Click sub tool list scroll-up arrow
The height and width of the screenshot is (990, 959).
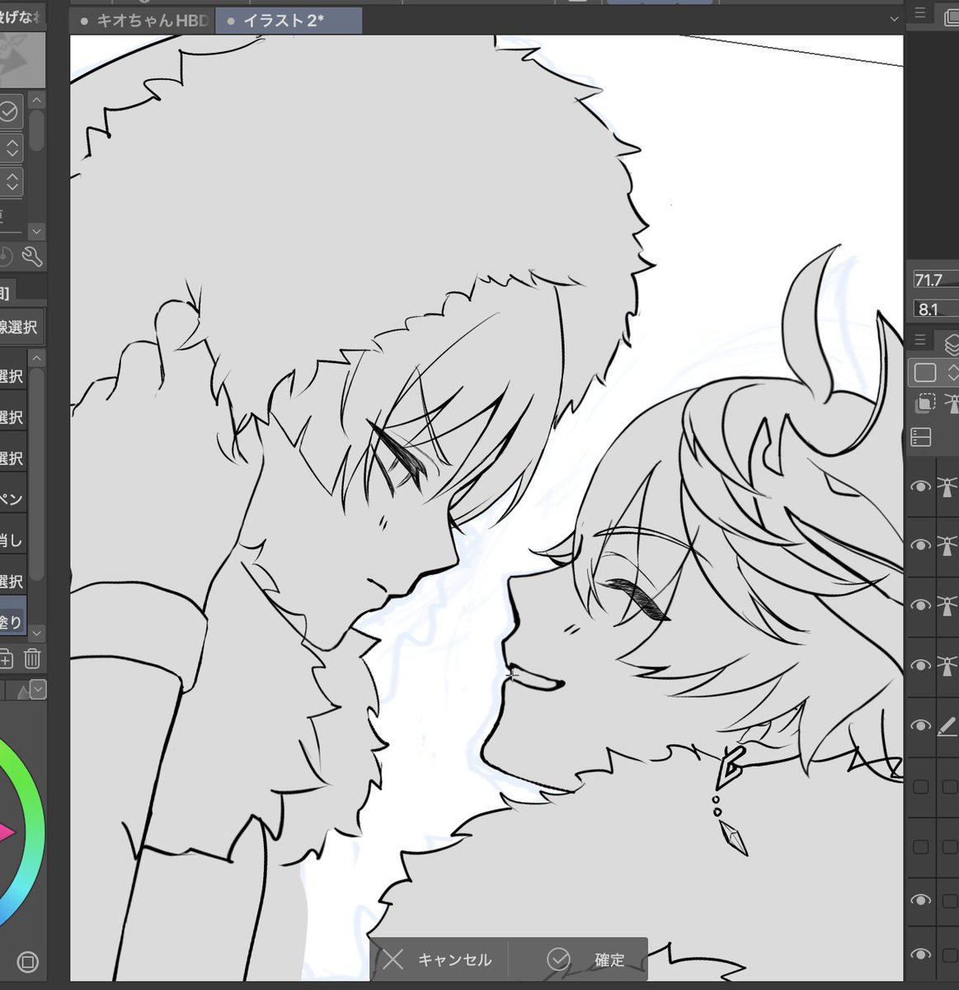pos(36,358)
